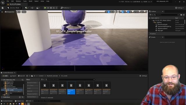This screenshot has height=105, width=186.
Task: Click the Skip/Advance frame button
Action: (48, 8)
